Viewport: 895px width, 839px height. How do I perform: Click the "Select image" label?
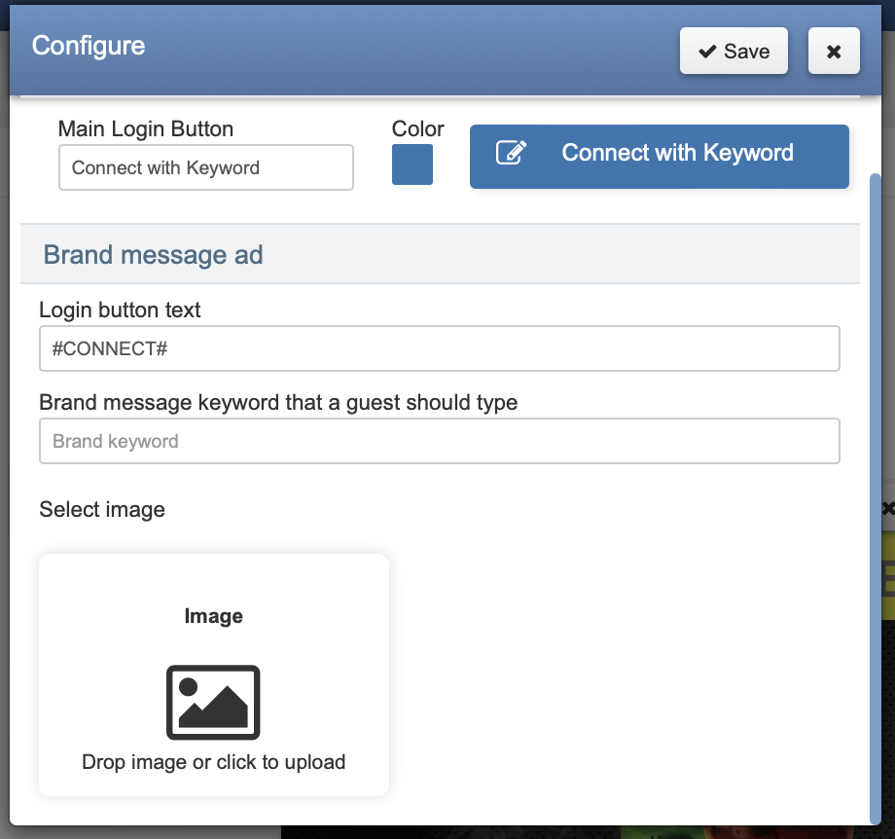click(x=102, y=509)
